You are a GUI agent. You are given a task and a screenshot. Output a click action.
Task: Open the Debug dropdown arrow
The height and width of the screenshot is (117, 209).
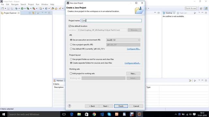point(19,8)
